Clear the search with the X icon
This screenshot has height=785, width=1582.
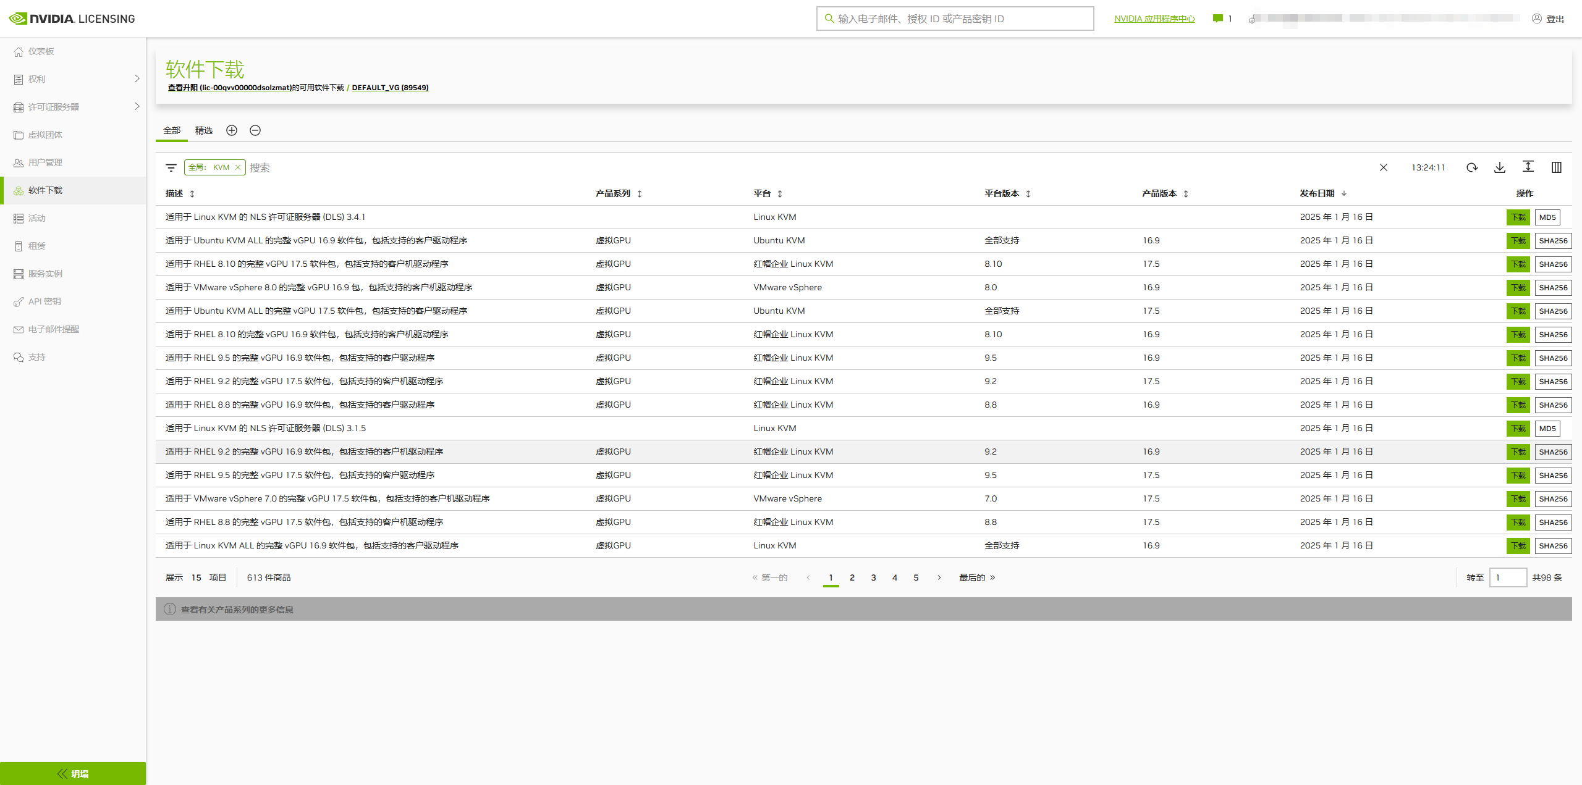1384,167
